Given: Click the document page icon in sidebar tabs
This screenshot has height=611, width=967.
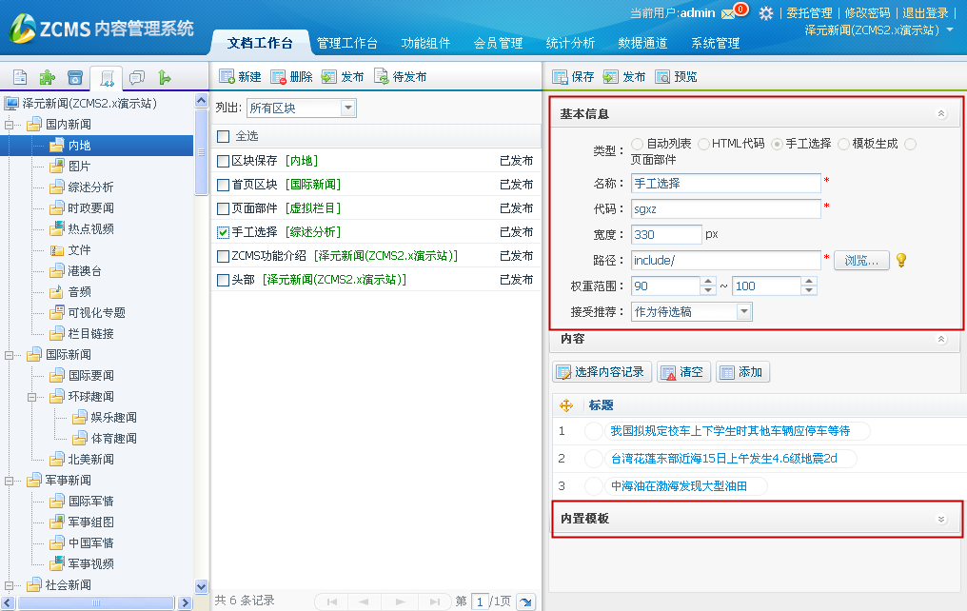Looking at the screenshot, I should point(19,77).
